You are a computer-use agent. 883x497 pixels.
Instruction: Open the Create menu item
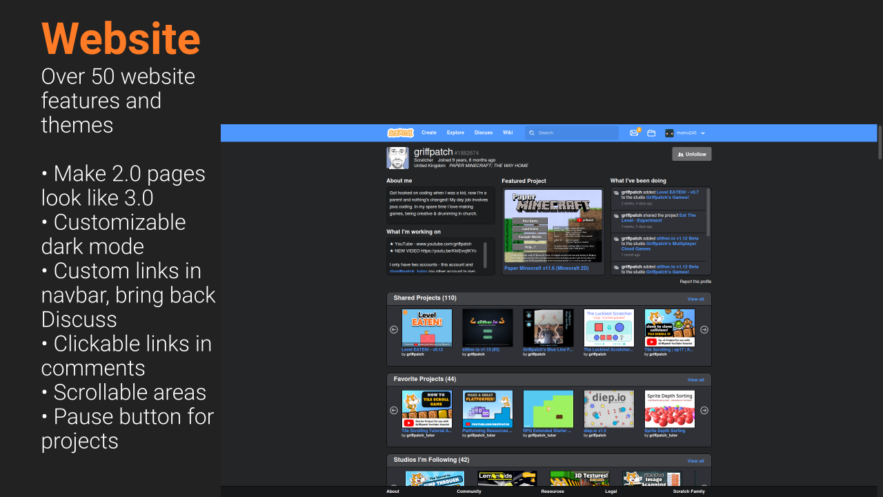tap(429, 133)
